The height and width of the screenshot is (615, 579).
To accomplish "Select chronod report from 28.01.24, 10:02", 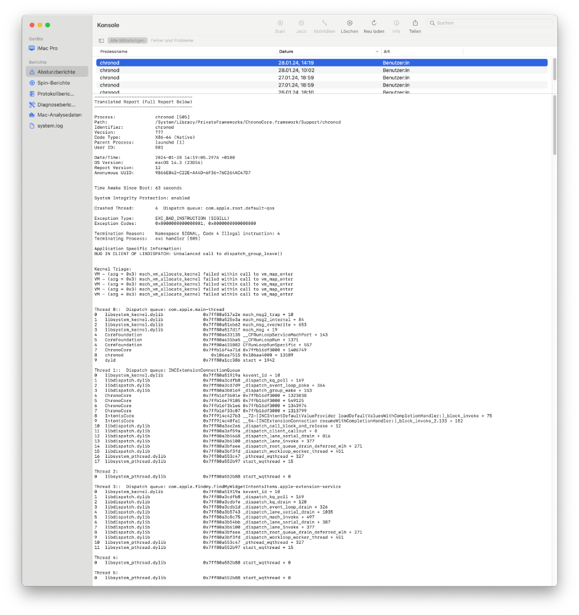I will (x=322, y=70).
